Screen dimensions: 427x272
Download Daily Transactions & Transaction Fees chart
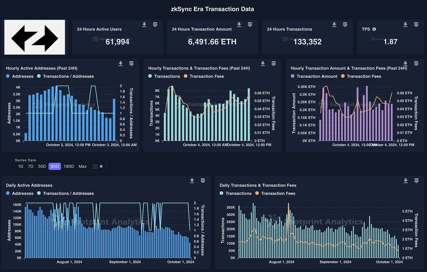point(406,181)
